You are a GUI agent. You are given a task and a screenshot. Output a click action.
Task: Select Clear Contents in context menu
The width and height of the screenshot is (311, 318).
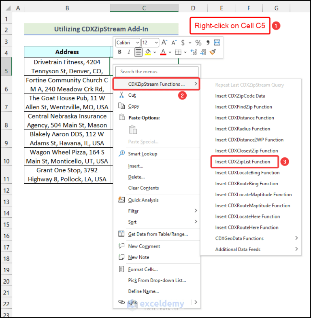[143, 188]
